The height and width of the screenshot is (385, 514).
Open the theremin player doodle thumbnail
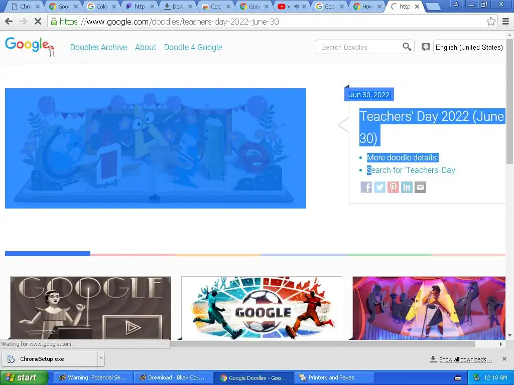(x=90, y=308)
